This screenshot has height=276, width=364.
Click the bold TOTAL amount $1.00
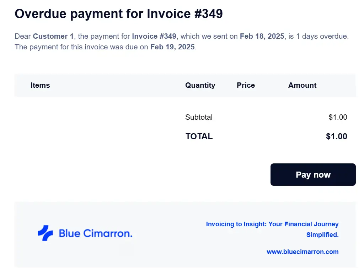tap(336, 136)
